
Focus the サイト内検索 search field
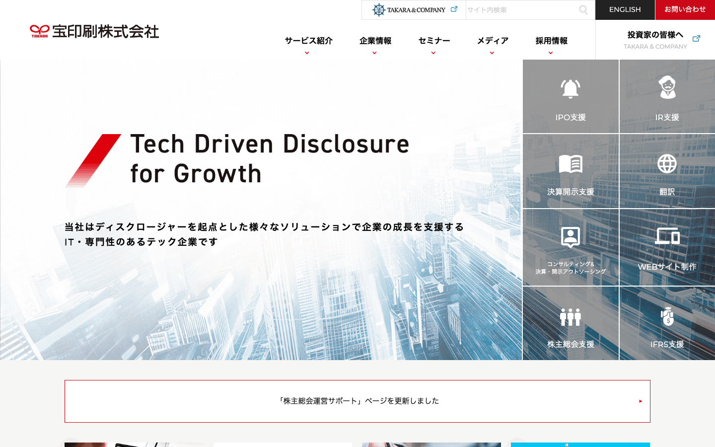(521, 10)
